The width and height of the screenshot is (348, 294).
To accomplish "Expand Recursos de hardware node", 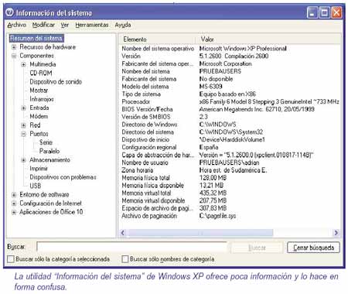I will coord(14,47).
